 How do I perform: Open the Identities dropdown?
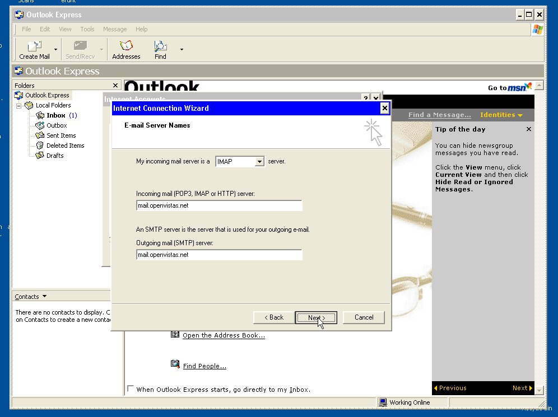(501, 115)
